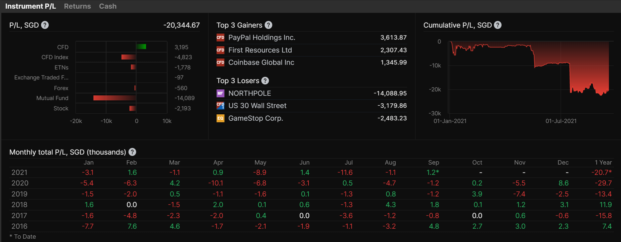The image size is (621, 242).
Task: Click MF icon next to NORTHPOLE
Action: [x=221, y=93]
